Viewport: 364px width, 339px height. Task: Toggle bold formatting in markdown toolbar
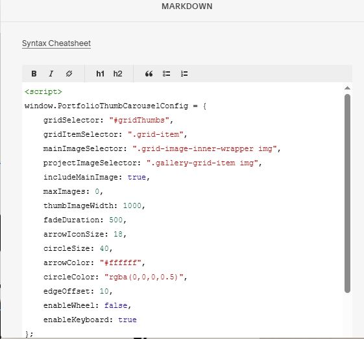(x=34, y=74)
